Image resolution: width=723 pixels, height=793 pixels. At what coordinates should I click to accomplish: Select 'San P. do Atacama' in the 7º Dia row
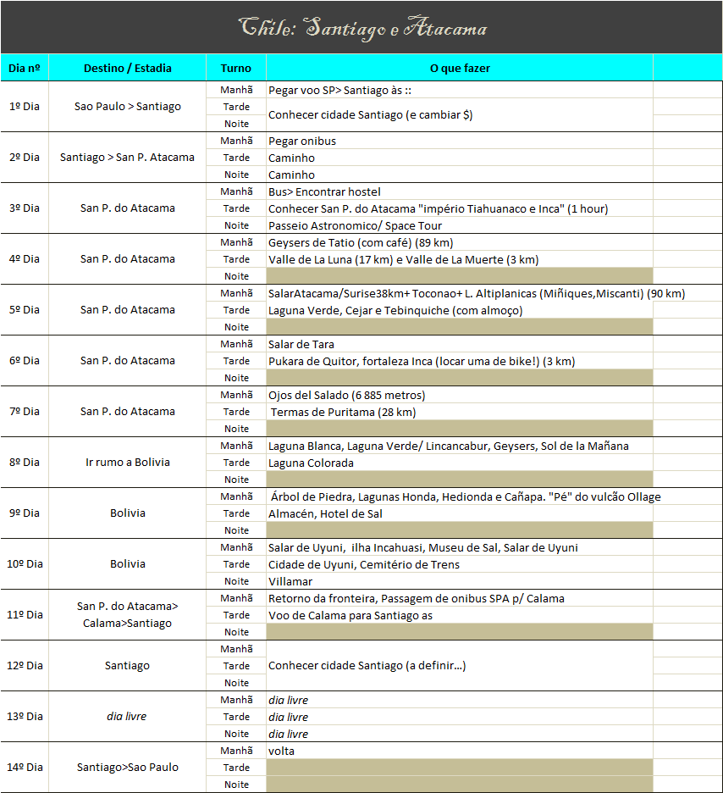click(127, 412)
